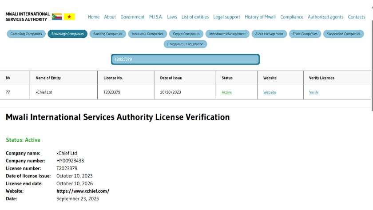Open the Authorized agents page
Screen dimensions: 373x210
coord(325,17)
